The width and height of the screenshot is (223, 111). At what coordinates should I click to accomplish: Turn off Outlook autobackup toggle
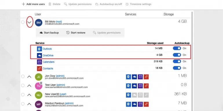click(177, 48)
